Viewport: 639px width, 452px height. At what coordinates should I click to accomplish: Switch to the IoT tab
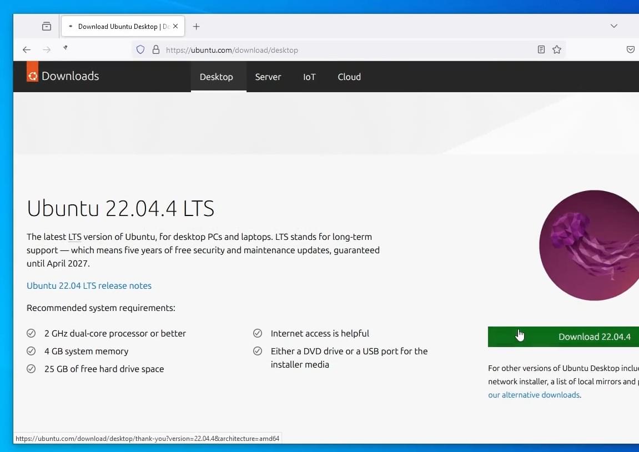[x=309, y=77]
